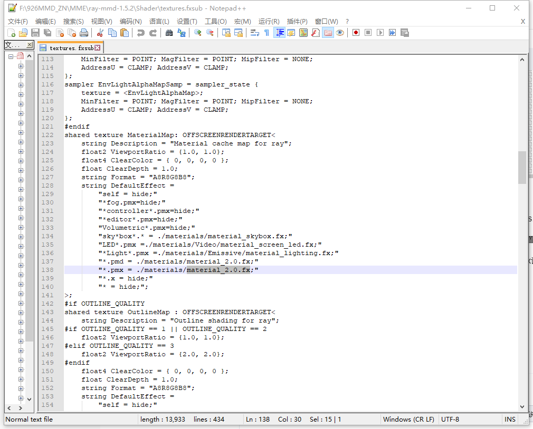The width and height of the screenshot is (533, 429).
Task: Click the left panel scroll right arrow
Action: (x=21, y=408)
